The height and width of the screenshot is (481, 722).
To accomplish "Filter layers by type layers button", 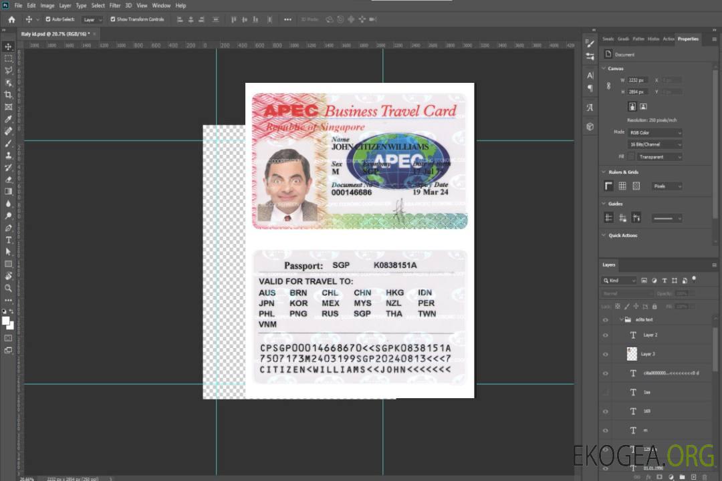I will pyautogui.click(x=665, y=281).
